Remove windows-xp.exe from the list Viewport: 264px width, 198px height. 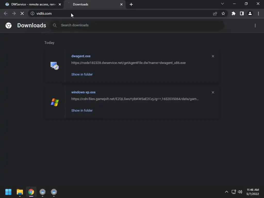tap(213, 92)
